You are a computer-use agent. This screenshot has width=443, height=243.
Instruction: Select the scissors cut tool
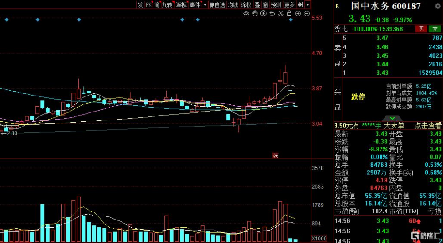pos(280,13)
